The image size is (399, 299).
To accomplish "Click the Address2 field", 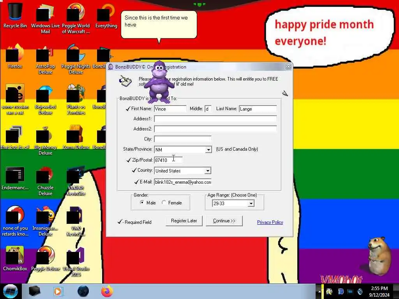I will point(215,129).
